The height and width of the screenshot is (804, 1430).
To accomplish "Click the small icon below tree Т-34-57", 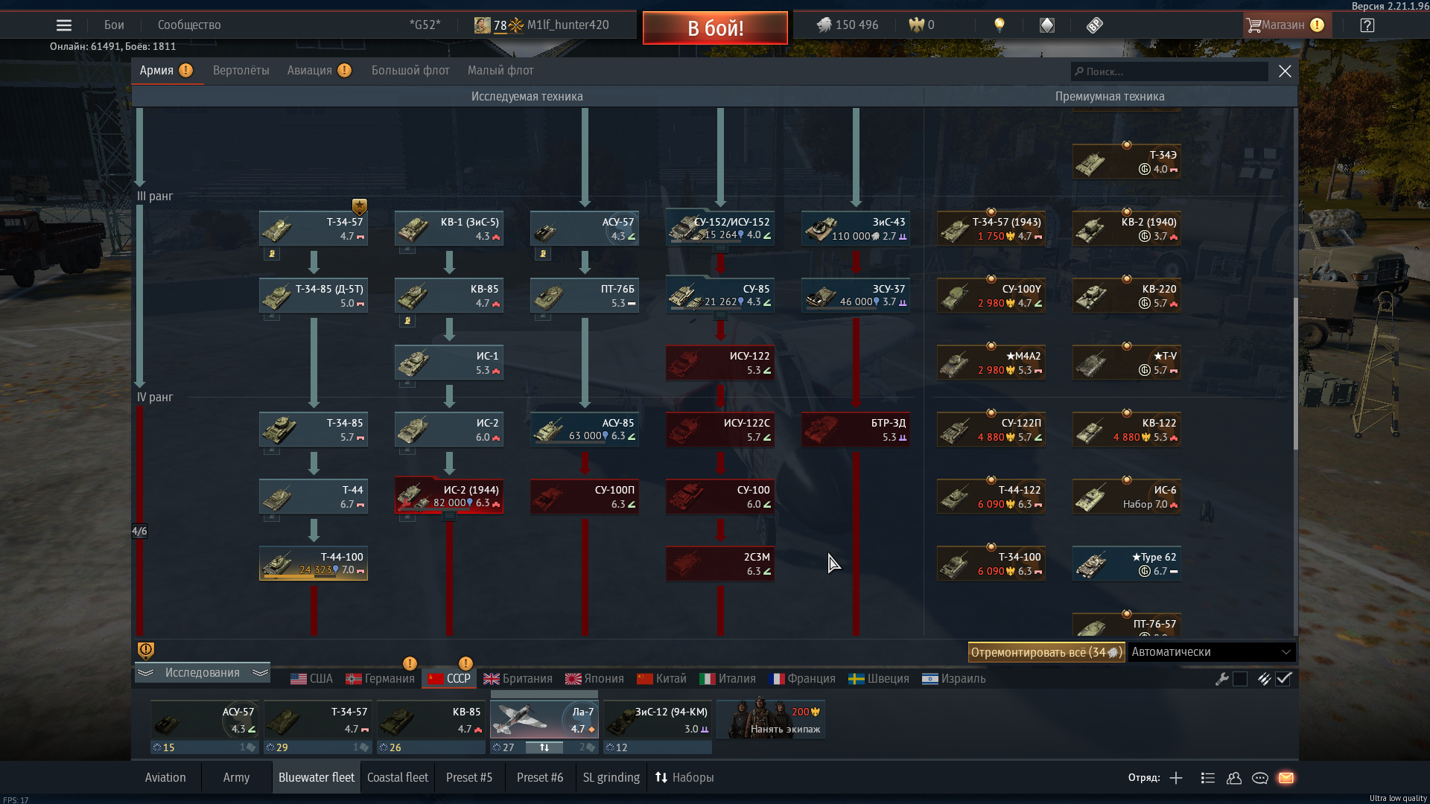I will [272, 254].
